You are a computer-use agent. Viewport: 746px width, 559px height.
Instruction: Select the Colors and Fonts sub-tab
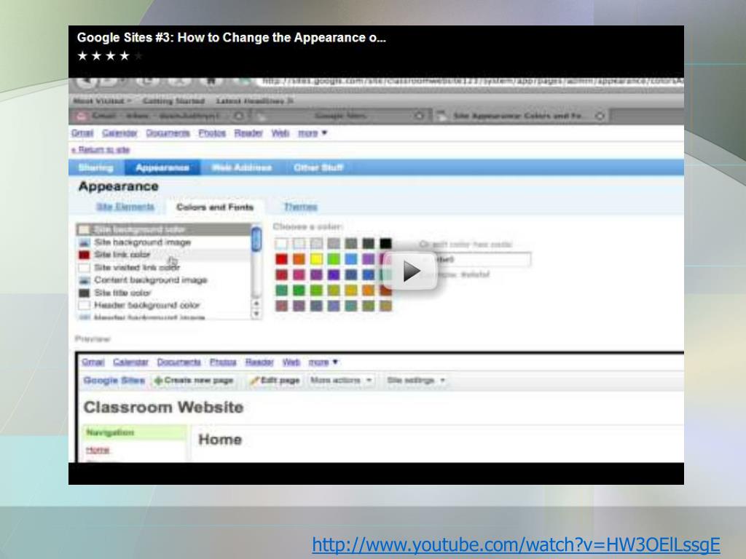point(215,207)
